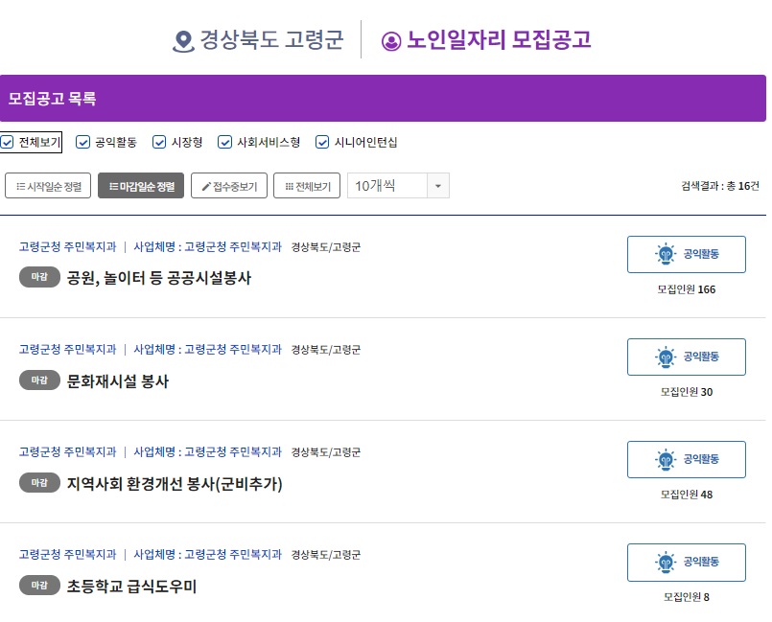Viewport: 772px width, 622px height.
Task: Open the 초등학교 급식도우미 posting
Action: 132,586
